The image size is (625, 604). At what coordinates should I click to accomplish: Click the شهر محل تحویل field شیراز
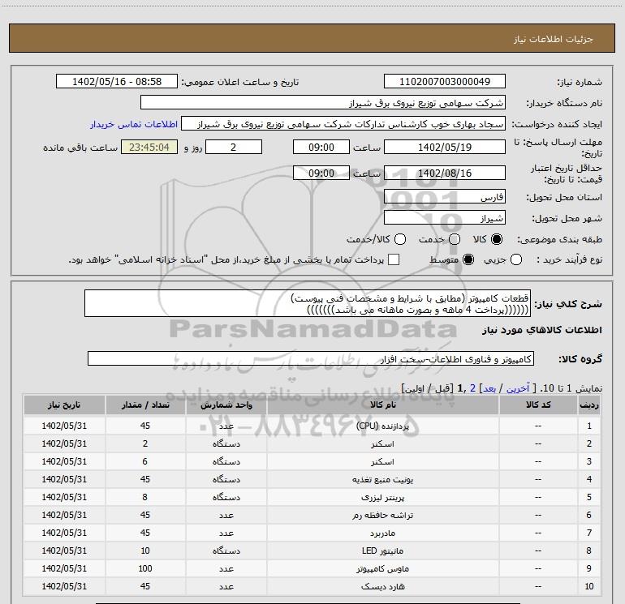tap(445, 217)
